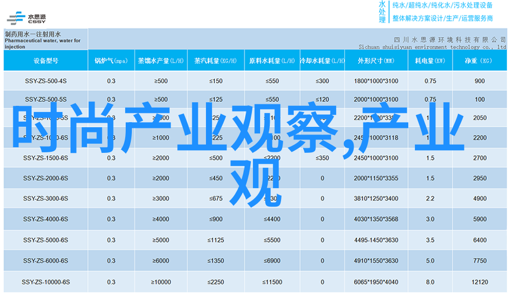Click the 纯水|超纯水|纯化水设备 tagline
Screen dimensions: 511x297
[x=442, y=6]
